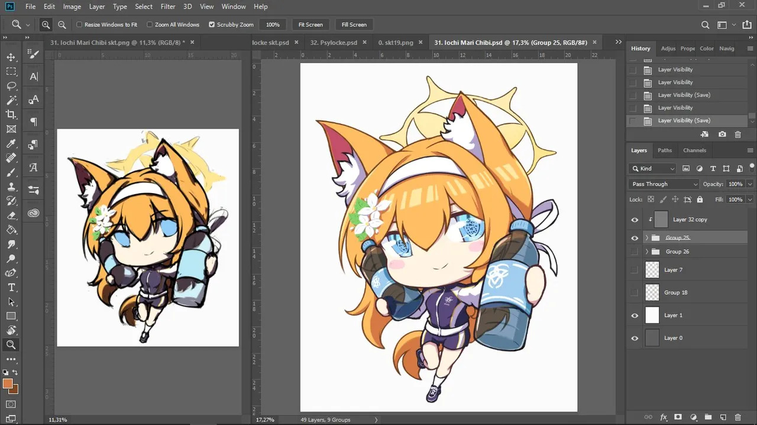Select the Paint Bucket tool
Image resolution: width=757 pixels, height=425 pixels.
(x=11, y=230)
